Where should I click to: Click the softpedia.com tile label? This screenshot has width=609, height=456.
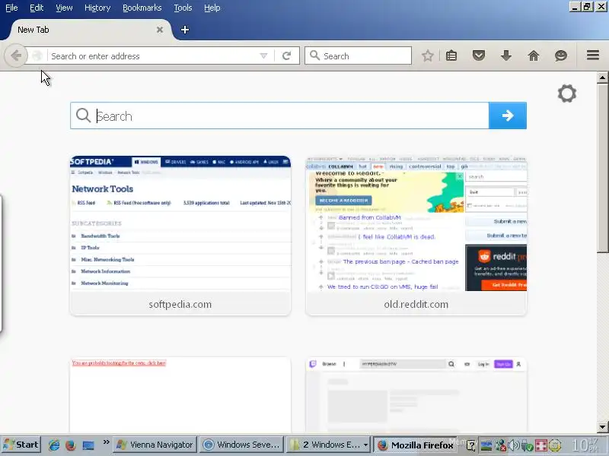coord(180,305)
